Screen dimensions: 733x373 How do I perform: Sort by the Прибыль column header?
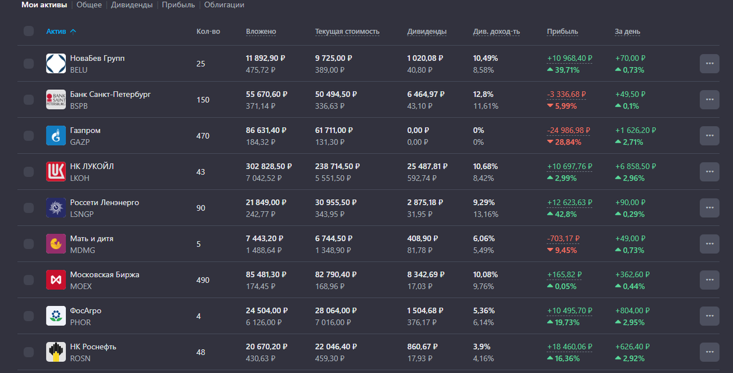[x=563, y=31]
